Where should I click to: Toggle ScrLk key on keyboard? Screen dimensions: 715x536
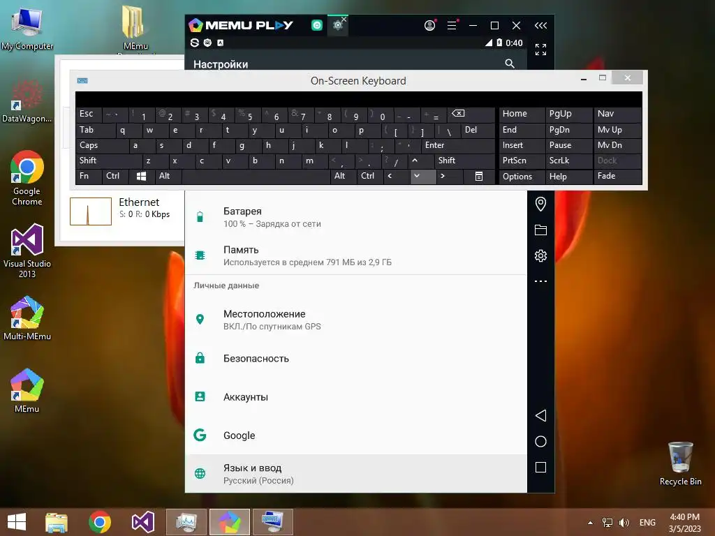[568, 161]
